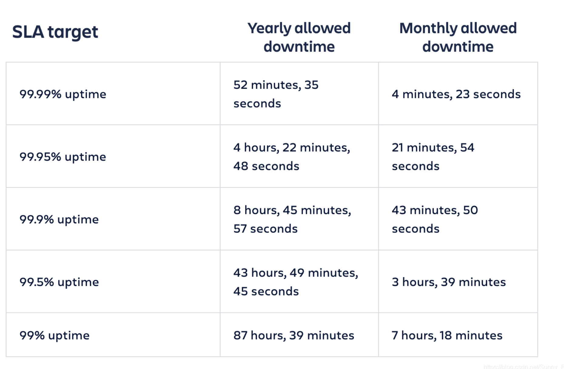Image resolution: width=564 pixels, height=369 pixels.
Task: Select the 99.5% uptime cell
Action: coord(113,281)
